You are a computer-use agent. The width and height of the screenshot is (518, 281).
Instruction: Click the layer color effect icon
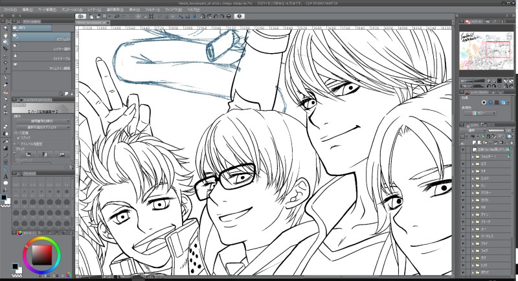pos(503,103)
